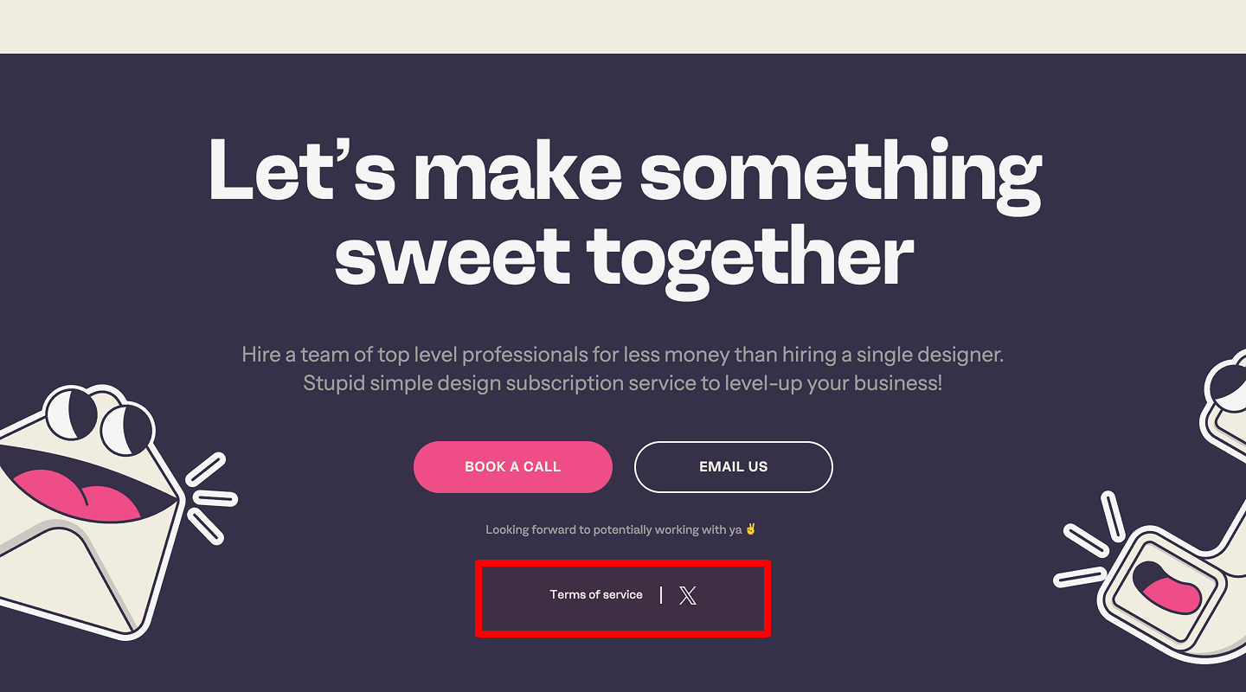Open the X (Twitter) profile icon

687,595
